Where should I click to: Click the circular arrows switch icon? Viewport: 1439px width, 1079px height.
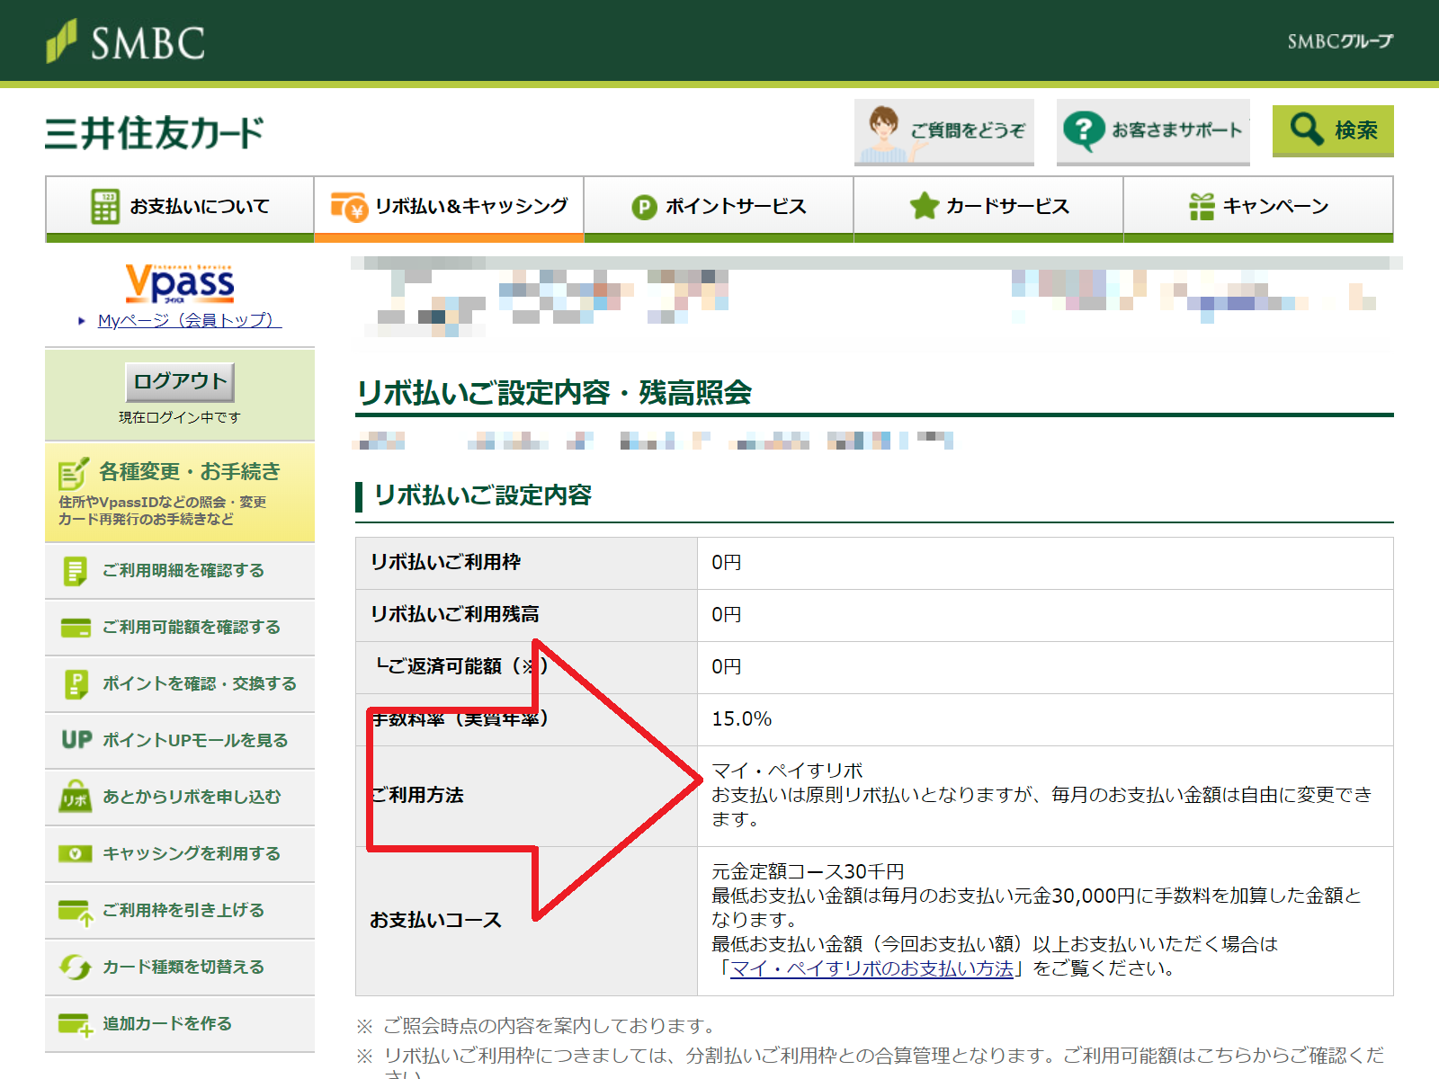coord(76,968)
